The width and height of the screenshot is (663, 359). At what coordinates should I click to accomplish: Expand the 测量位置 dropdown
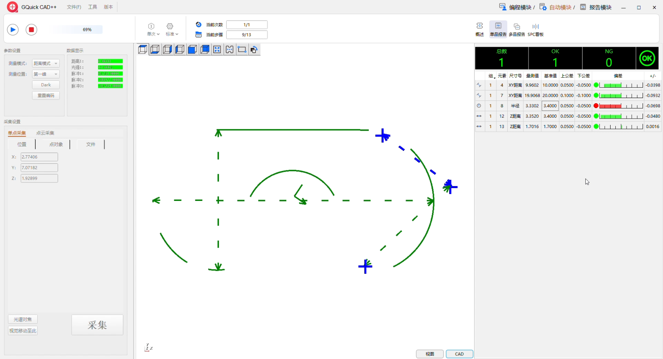point(46,74)
